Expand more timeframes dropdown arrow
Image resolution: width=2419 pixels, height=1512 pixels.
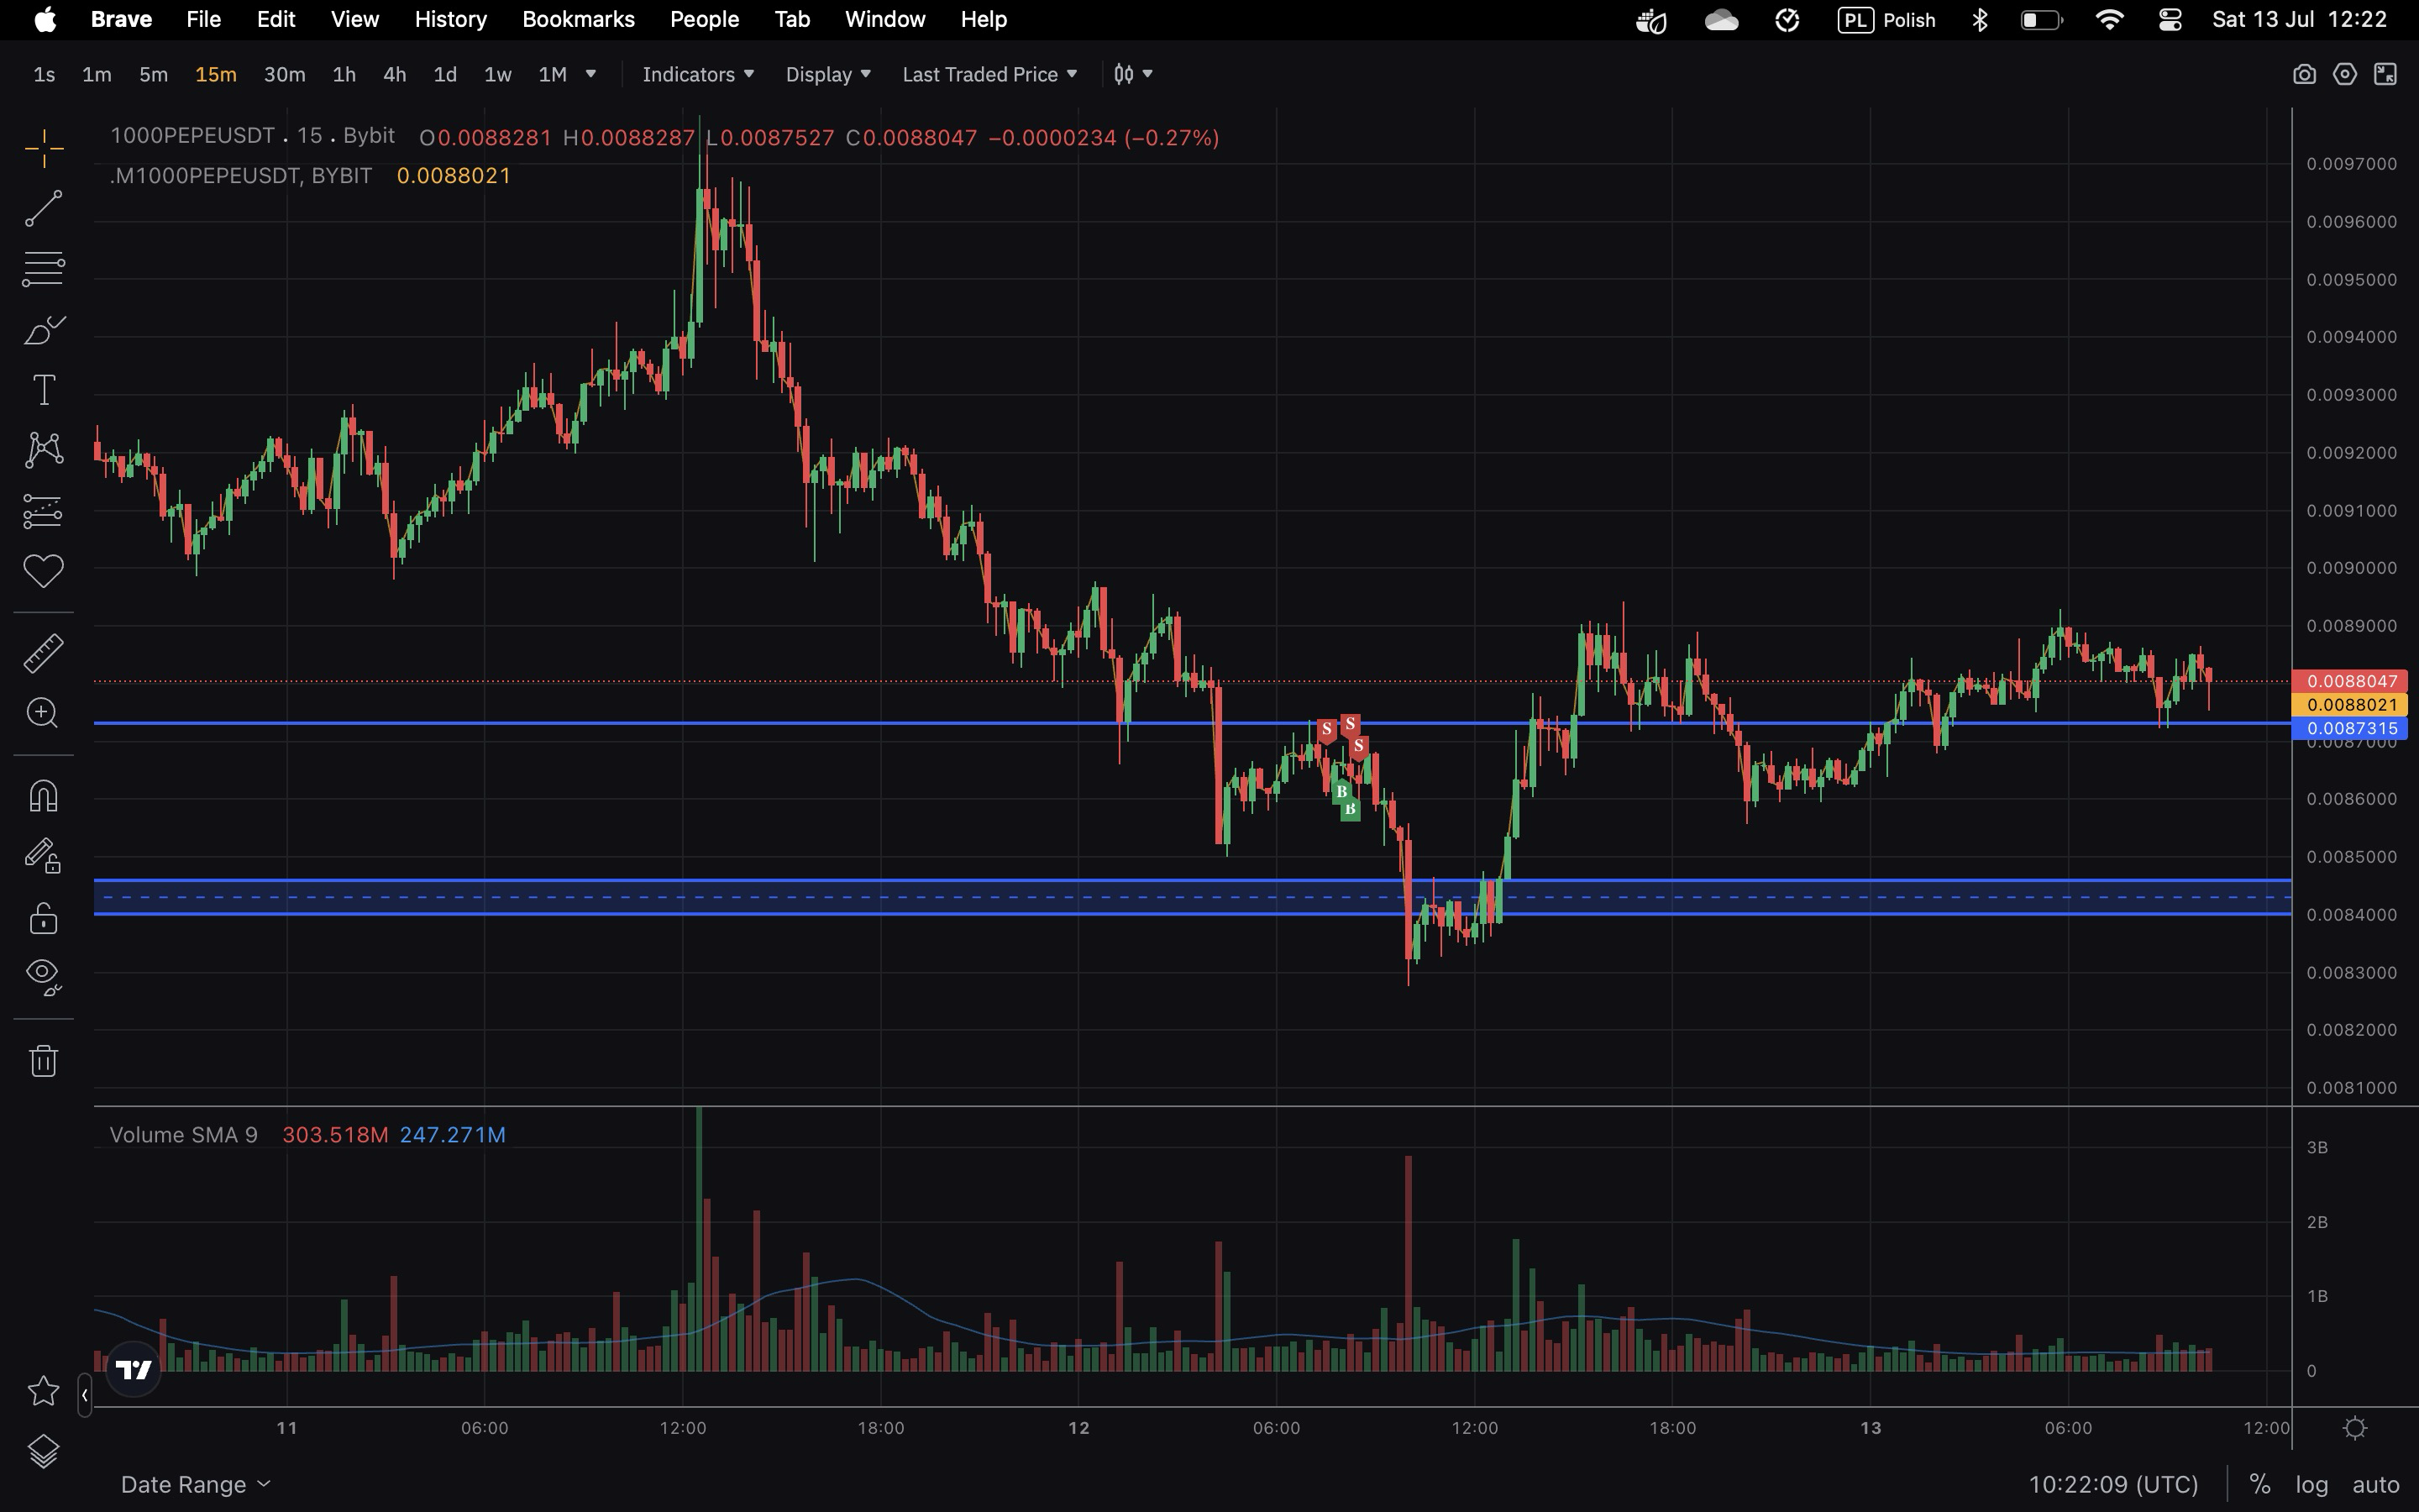(590, 74)
